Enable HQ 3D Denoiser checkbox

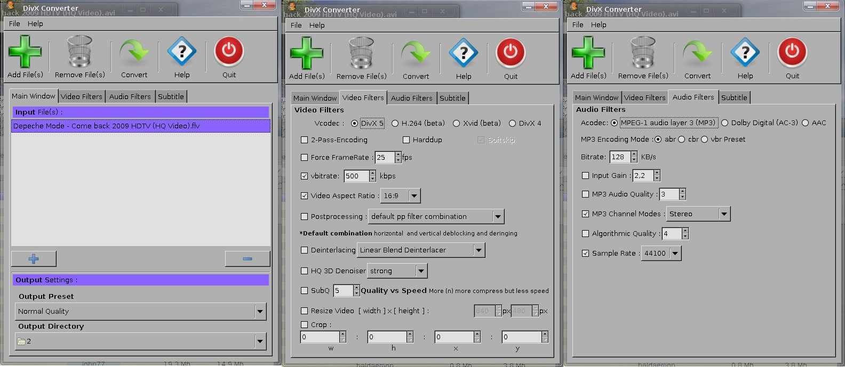[305, 271]
